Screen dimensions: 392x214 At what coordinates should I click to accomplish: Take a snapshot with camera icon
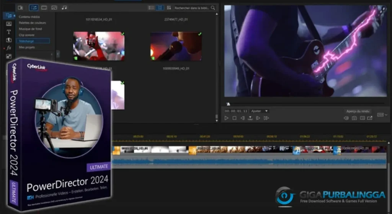(354, 118)
